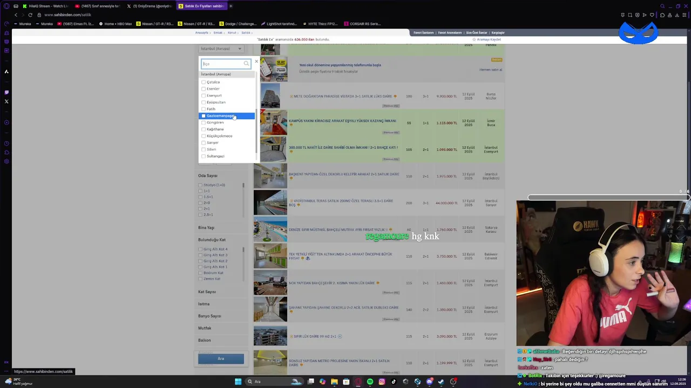
Task: Open File Explorer from the taskbar
Action: pyautogui.click(x=334, y=382)
